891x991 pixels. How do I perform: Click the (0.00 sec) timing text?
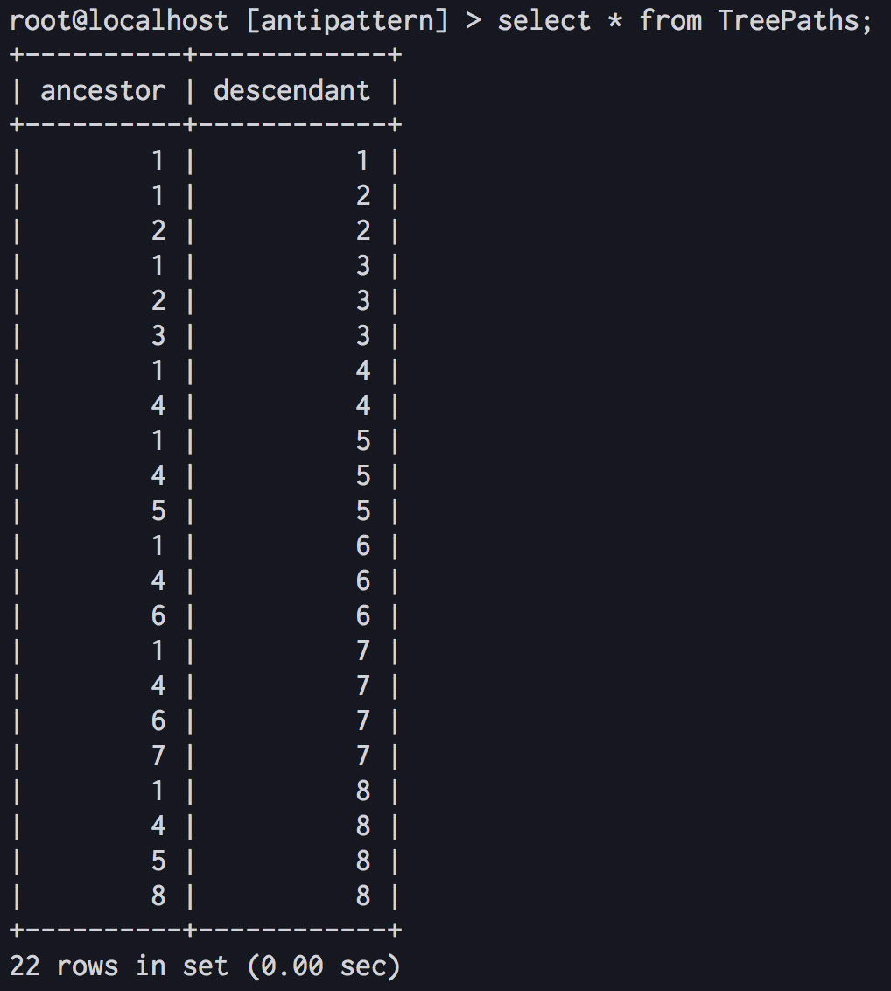pos(324,966)
